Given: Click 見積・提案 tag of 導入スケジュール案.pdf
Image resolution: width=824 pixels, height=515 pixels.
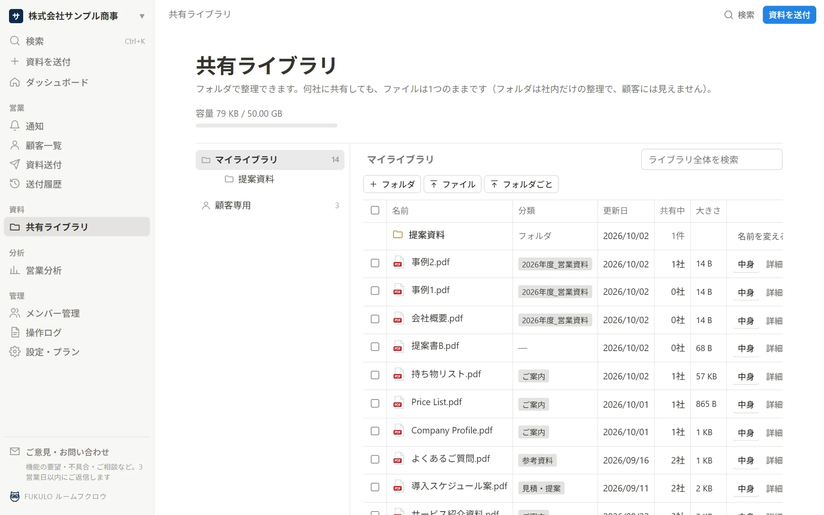Looking at the screenshot, I should click(541, 488).
